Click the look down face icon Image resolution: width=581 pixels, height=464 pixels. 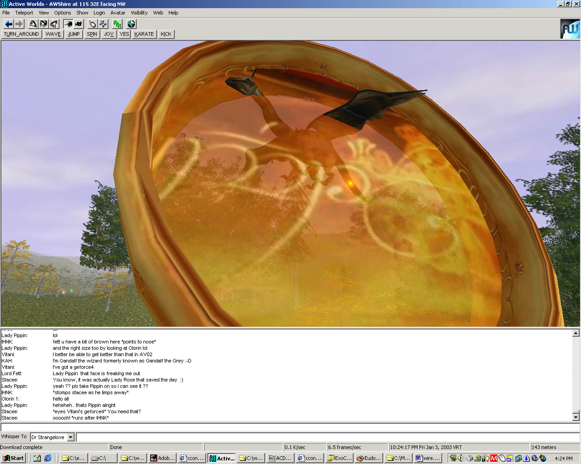click(54, 24)
